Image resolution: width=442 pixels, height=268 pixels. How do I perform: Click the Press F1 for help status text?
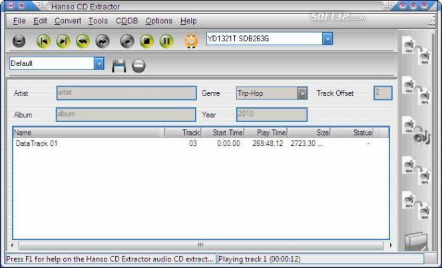click(110, 259)
